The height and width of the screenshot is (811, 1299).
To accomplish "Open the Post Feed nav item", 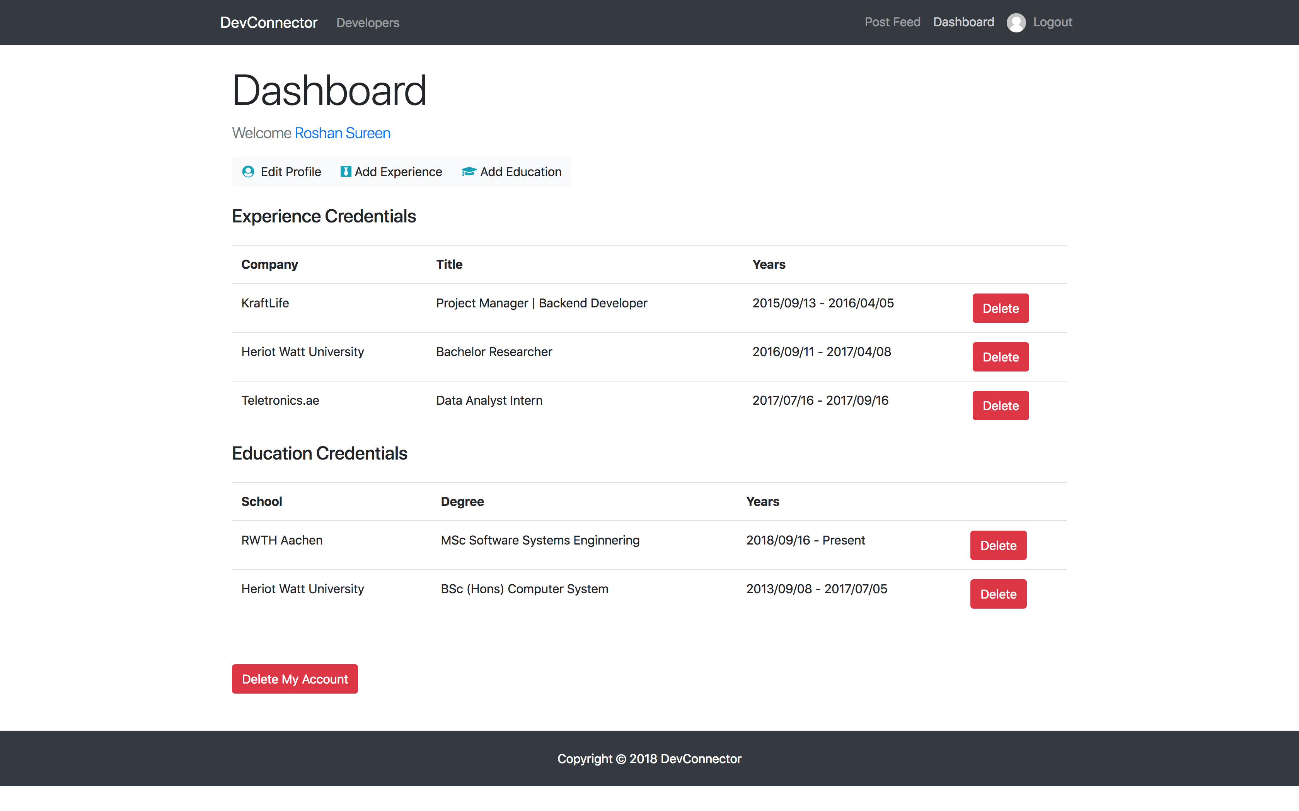I will pyautogui.click(x=892, y=22).
